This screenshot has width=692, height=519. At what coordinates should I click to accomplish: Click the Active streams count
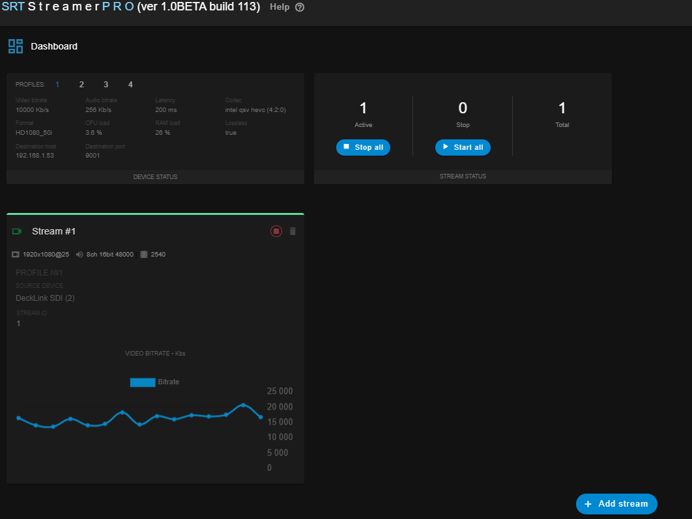[363, 108]
